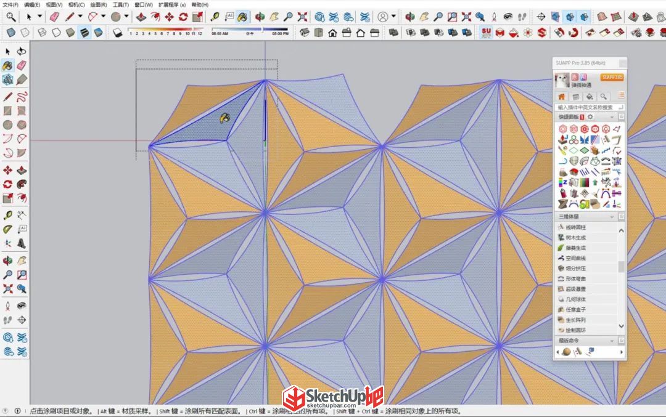666x417 pixels.
Task: Open the SUAPP hamburger menu icon
Action: point(621,95)
